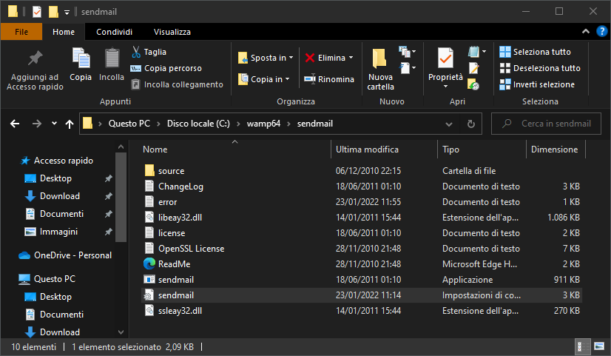Click the new folder icon in title bar quick access
611x356 pixels.
point(53,12)
